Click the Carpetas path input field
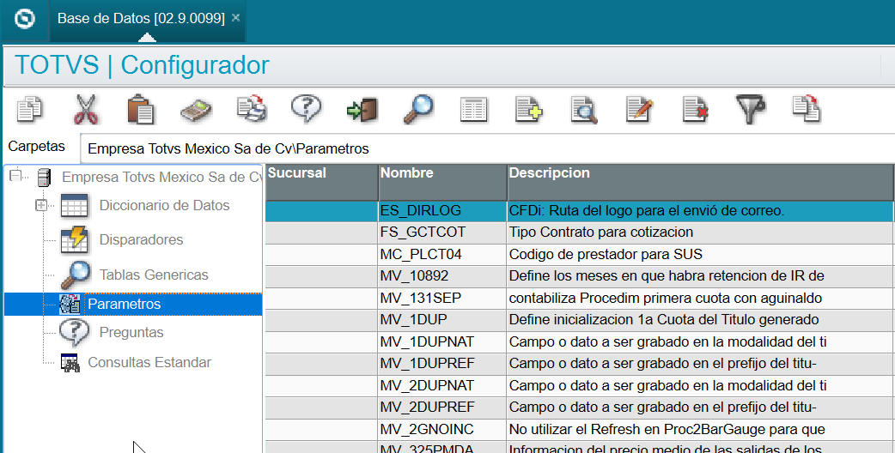 [x=488, y=148]
